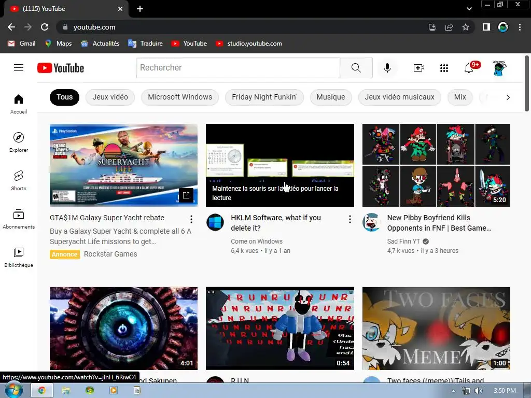Open Abonnements in sidebar
Image resolution: width=531 pixels, height=398 pixels.
[x=19, y=219]
